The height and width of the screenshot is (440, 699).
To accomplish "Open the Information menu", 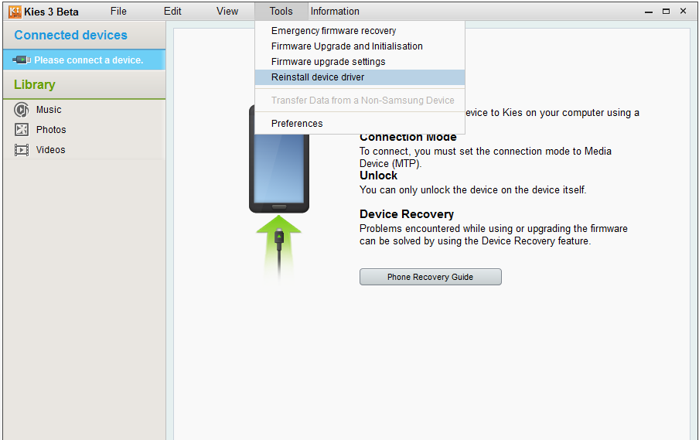I will pos(335,11).
